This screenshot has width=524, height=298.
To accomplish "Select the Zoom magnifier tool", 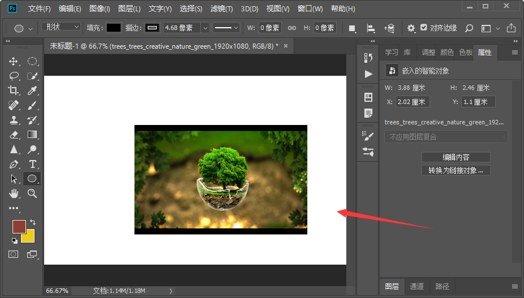I will (32, 193).
